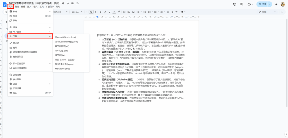Download as Markdown (.md)
This screenshot has height=138, width=288.
(x=71, y=68)
